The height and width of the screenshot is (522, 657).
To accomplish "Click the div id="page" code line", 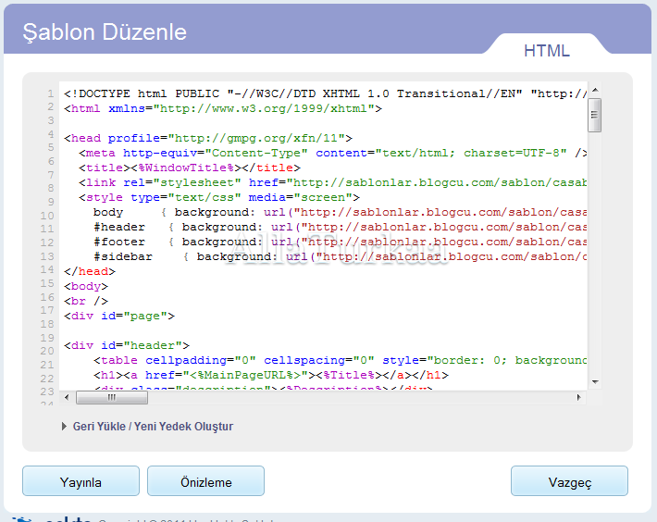I will coord(119,316).
